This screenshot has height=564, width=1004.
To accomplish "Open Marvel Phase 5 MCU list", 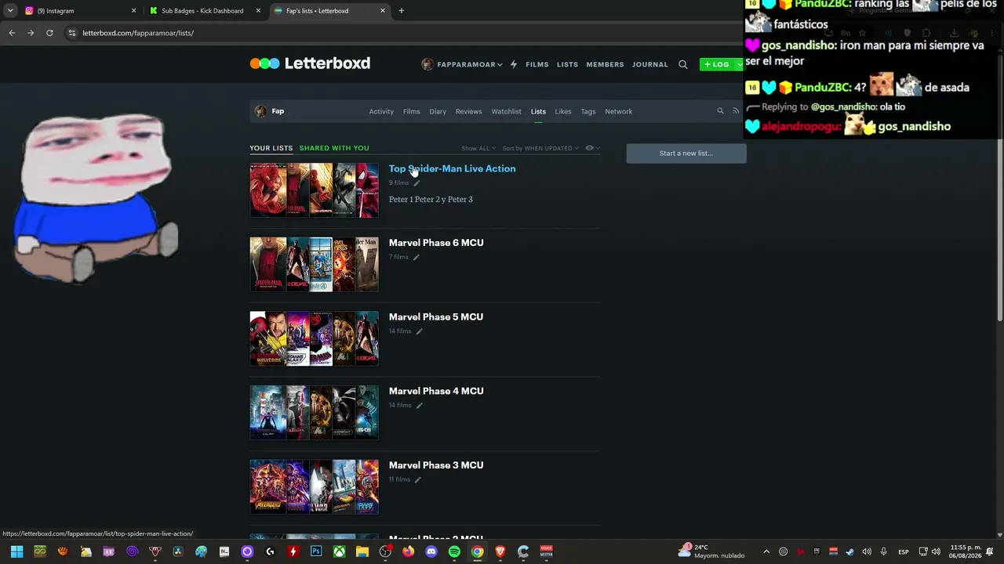I will click(436, 317).
